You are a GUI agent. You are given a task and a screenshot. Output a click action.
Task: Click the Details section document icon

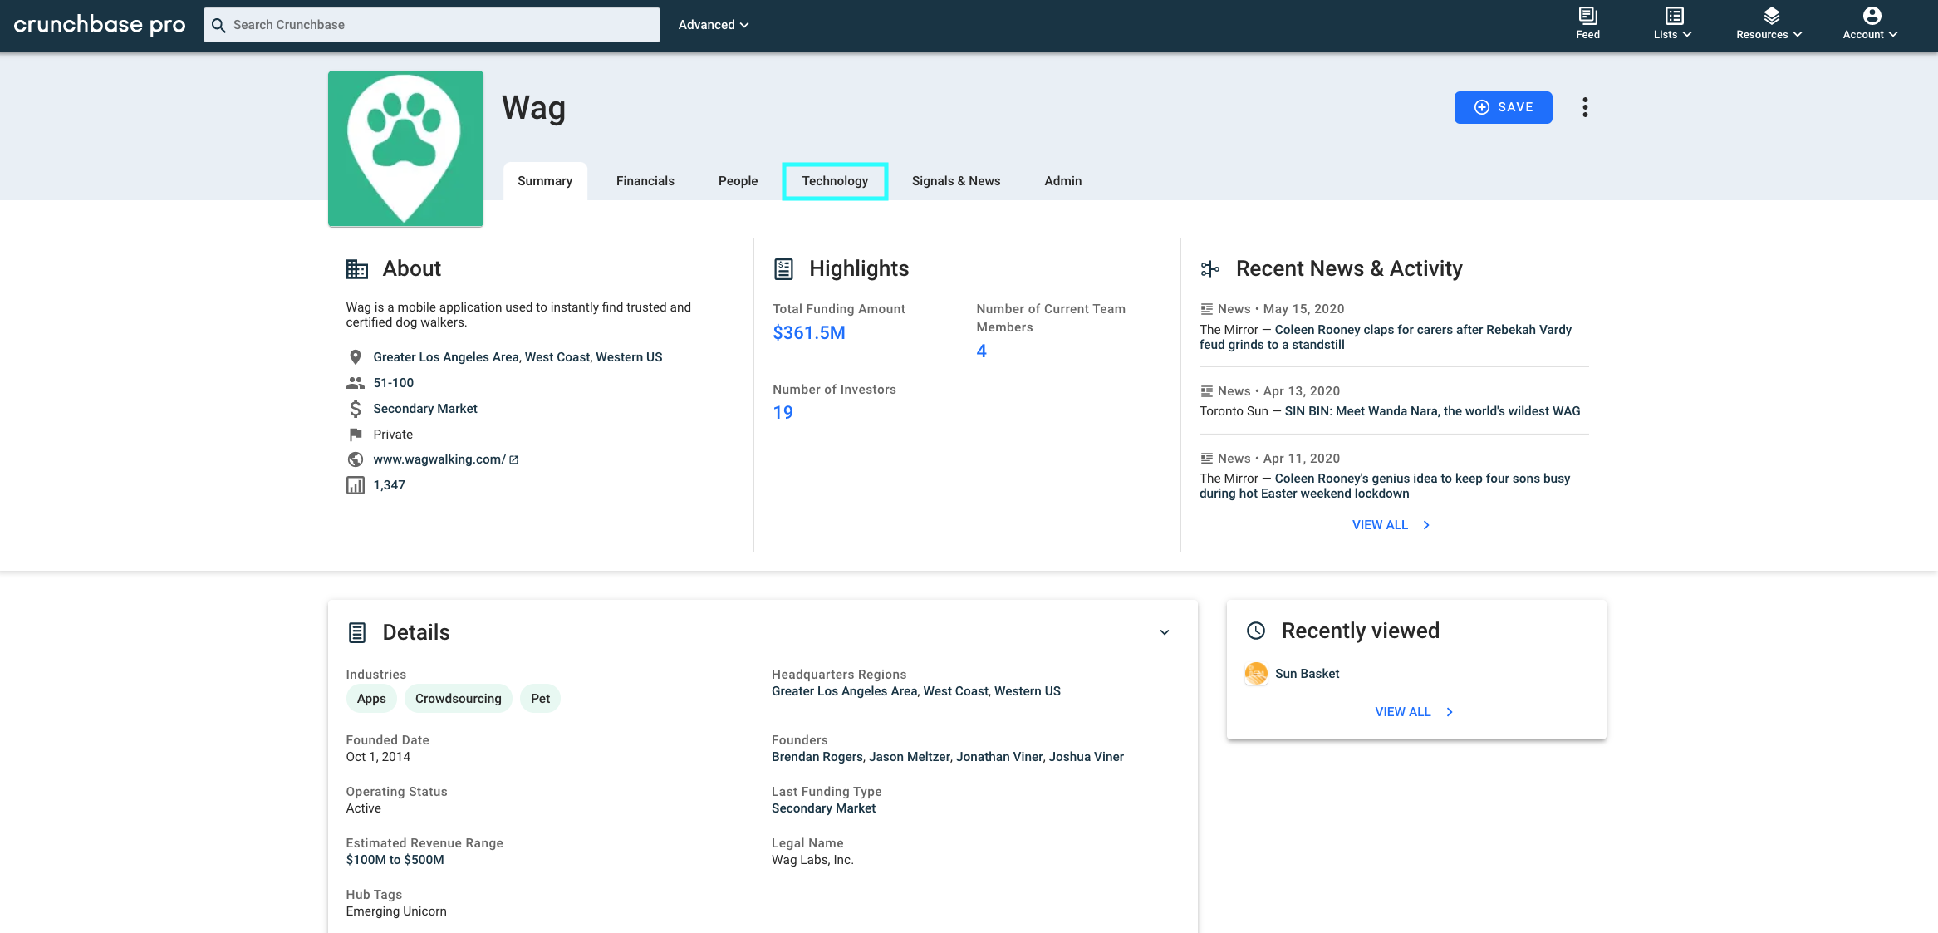coord(357,633)
